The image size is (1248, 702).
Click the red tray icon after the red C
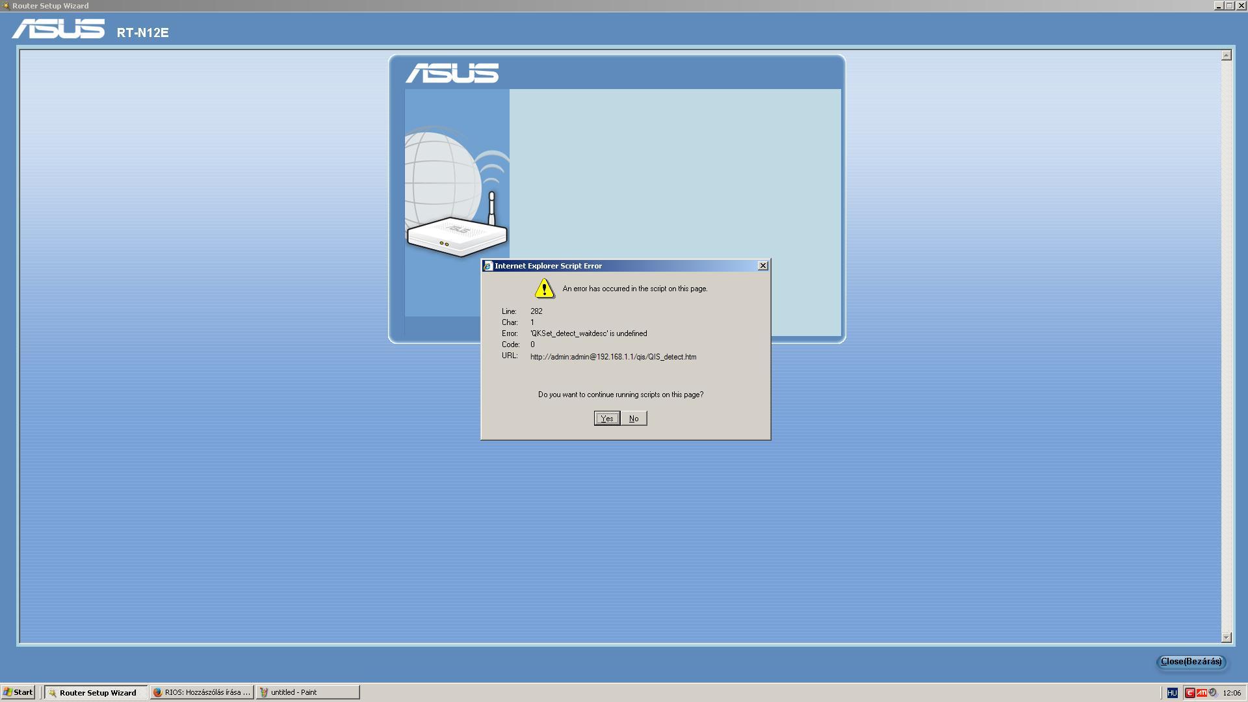point(1201,693)
